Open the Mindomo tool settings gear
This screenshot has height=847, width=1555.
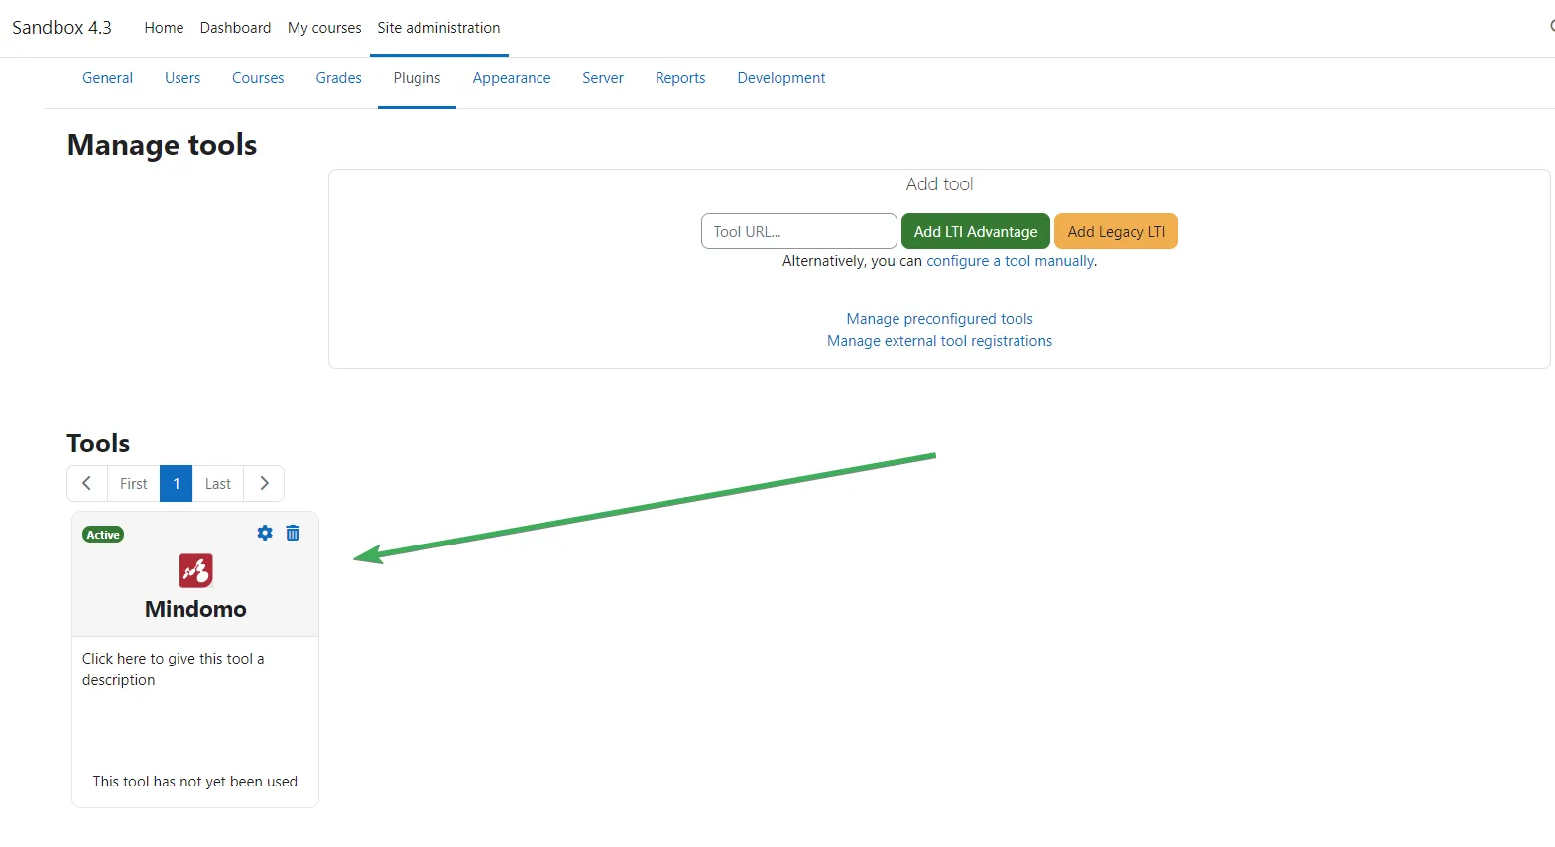265,534
